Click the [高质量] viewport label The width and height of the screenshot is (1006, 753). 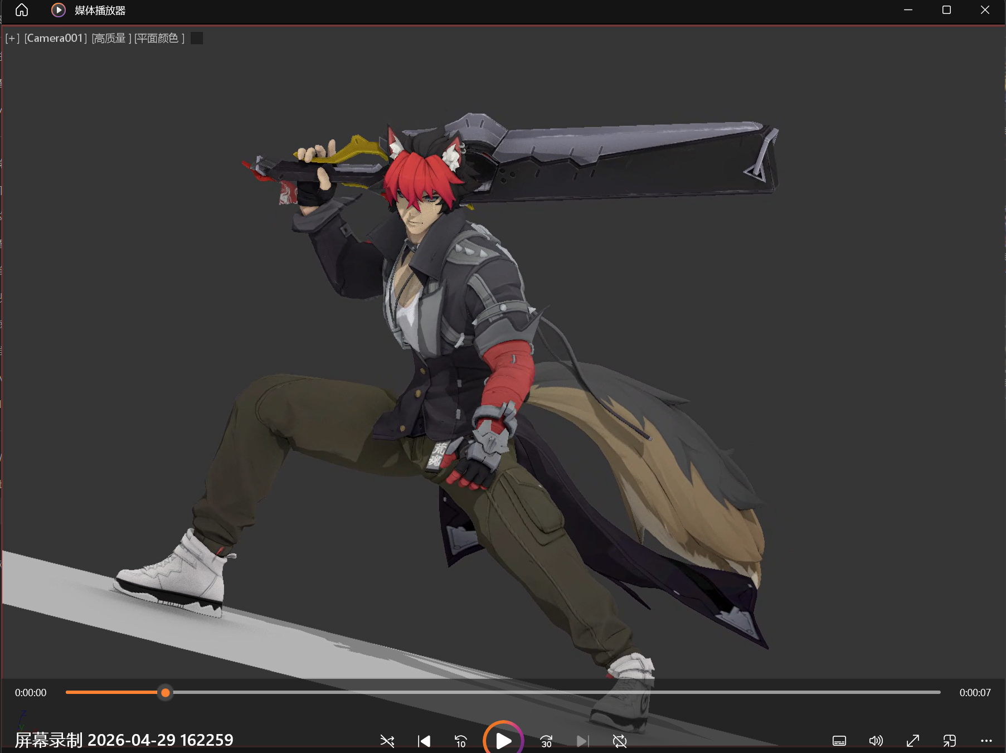[x=111, y=38]
